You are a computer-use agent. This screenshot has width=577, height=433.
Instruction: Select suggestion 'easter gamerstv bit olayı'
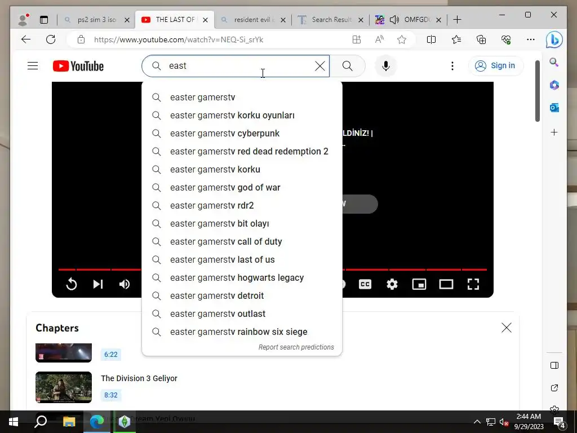[x=242, y=223]
